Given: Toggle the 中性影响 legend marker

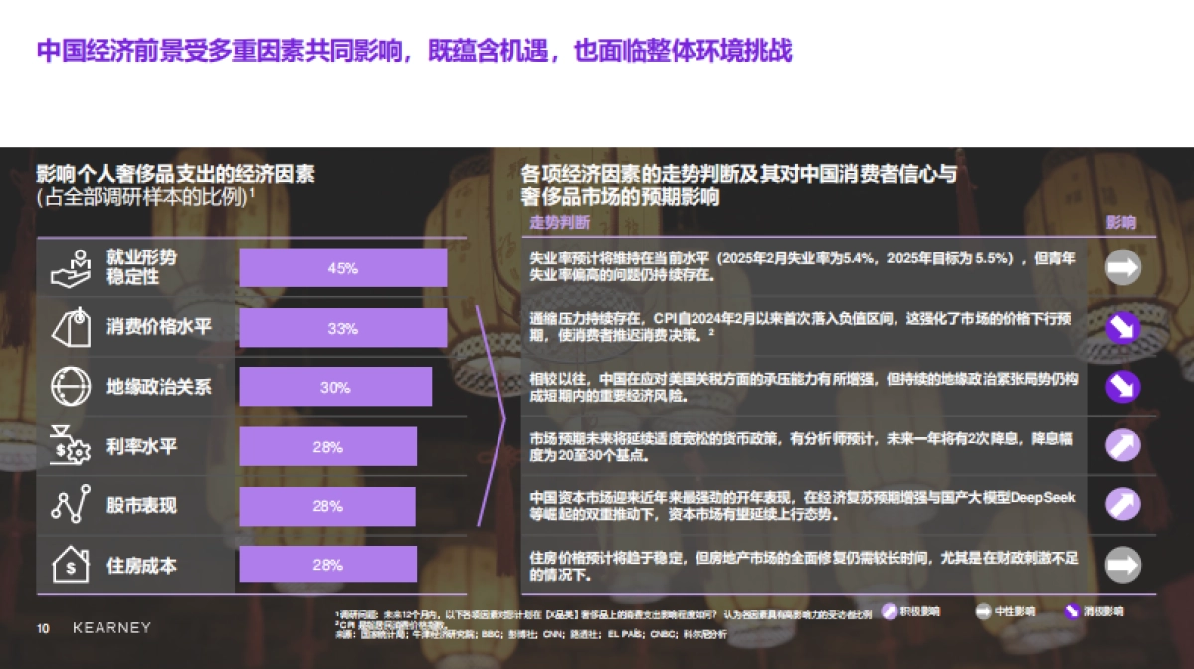Looking at the screenshot, I should tap(985, 612).
